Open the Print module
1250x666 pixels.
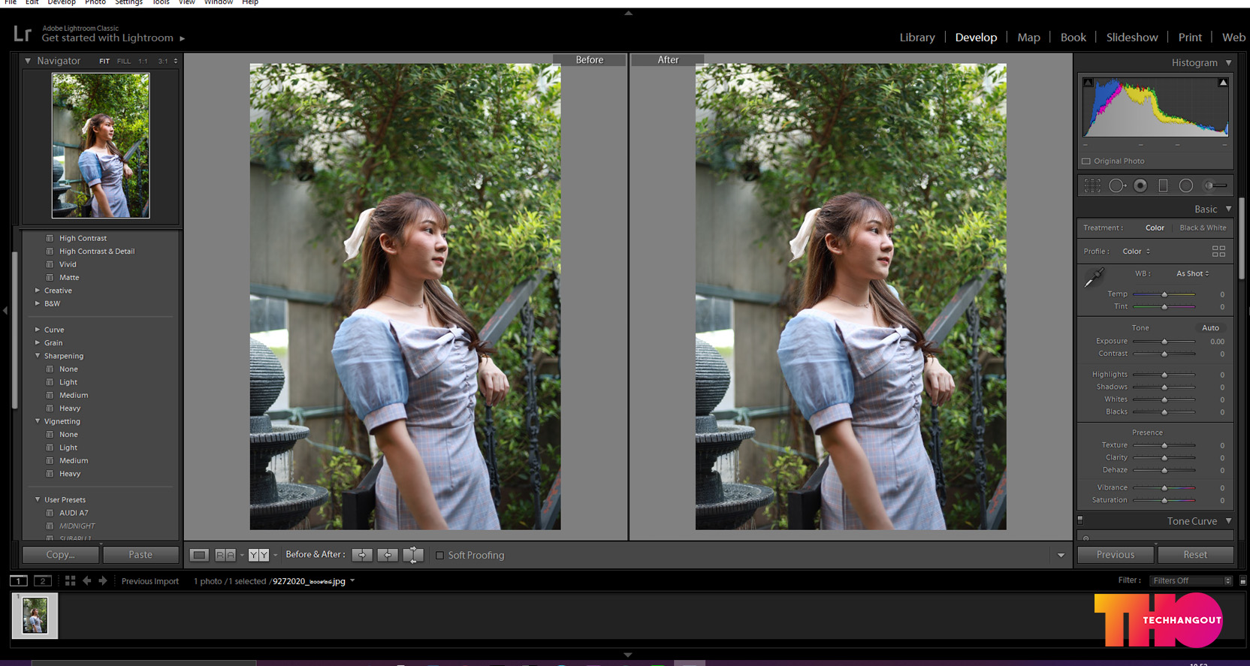[x=1190, y=38]
